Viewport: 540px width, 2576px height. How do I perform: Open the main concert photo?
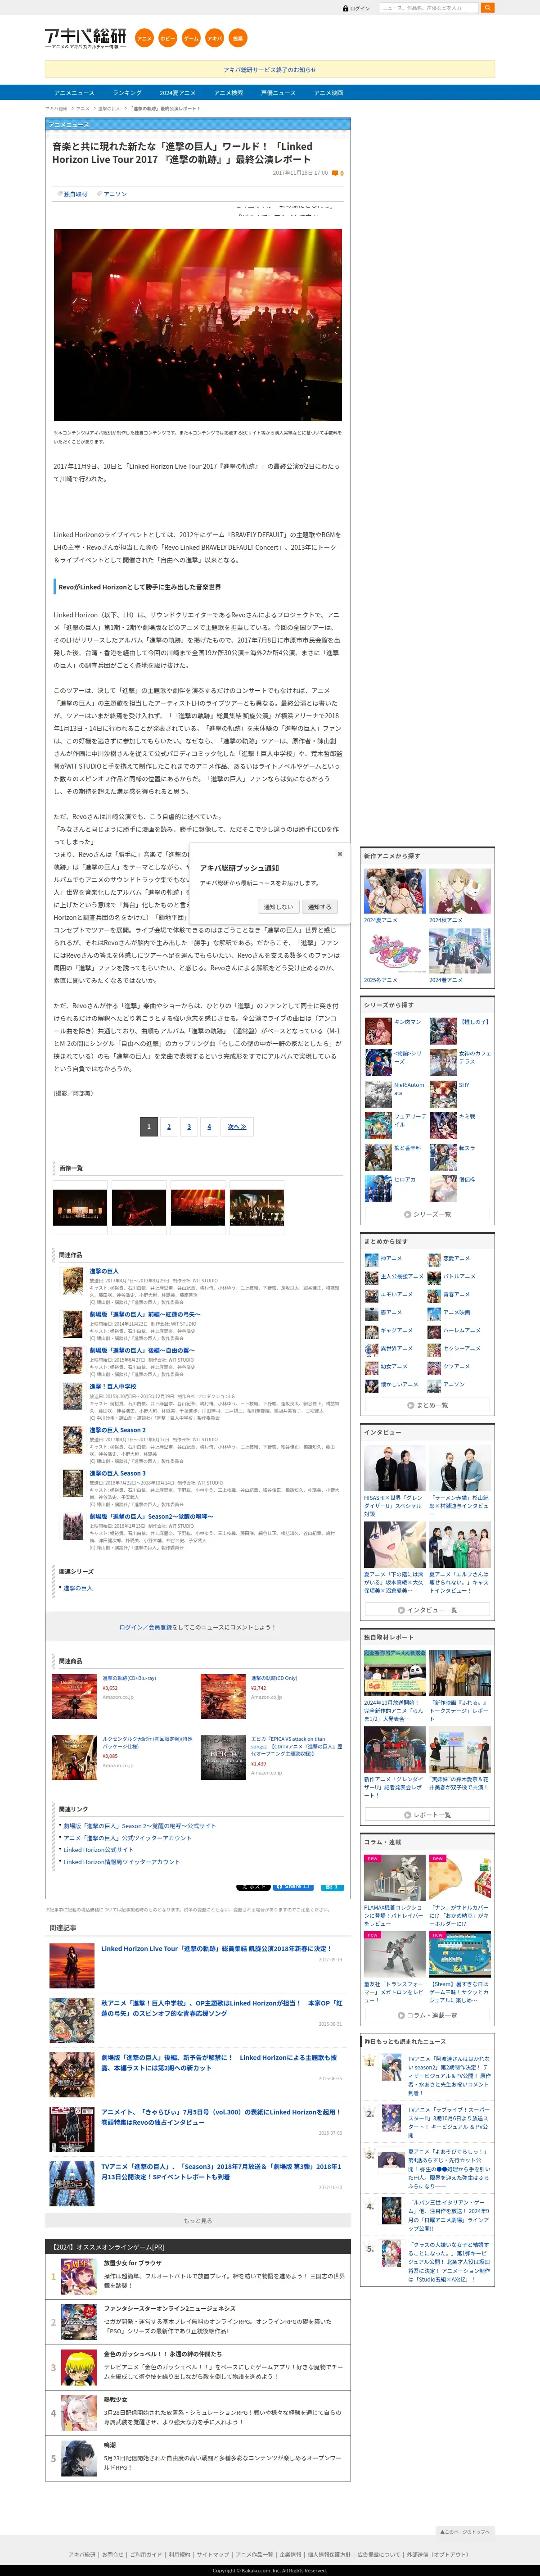pyautogui.click(x=198, y=325)
